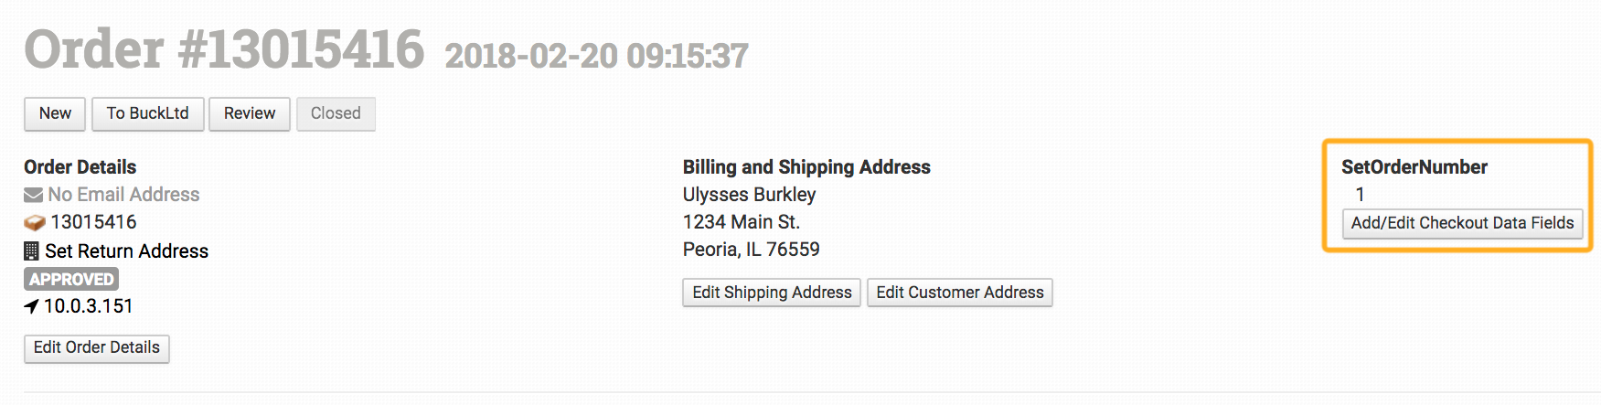This screenshot has height=405, width=1601.
Task: Click customer name Ulysses Burkley
Action: click(749, 195)
